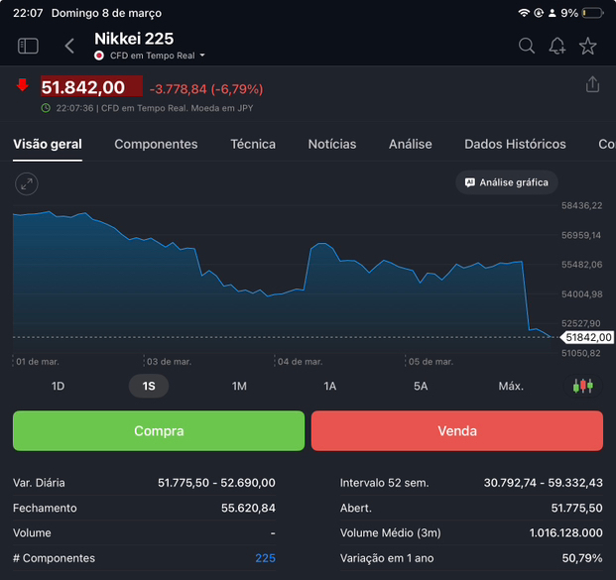Go back using the left chevron
The width and height of the screenshot is (616, 580).
pyautogui.click(x=69, y=46)
